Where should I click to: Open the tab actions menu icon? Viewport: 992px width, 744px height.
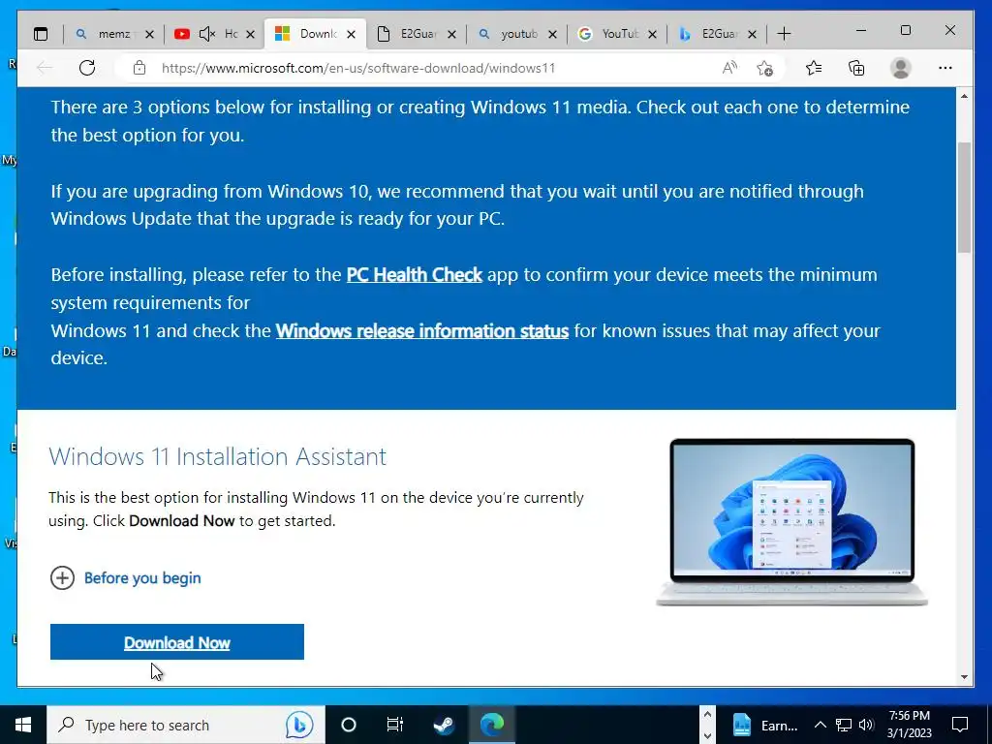tap(41, 34)
